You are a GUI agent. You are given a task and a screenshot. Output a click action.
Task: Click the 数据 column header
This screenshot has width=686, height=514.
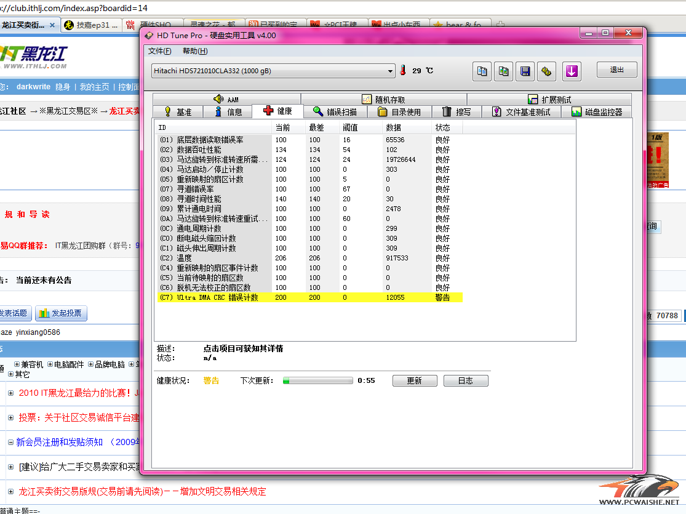tap(407, 128)
